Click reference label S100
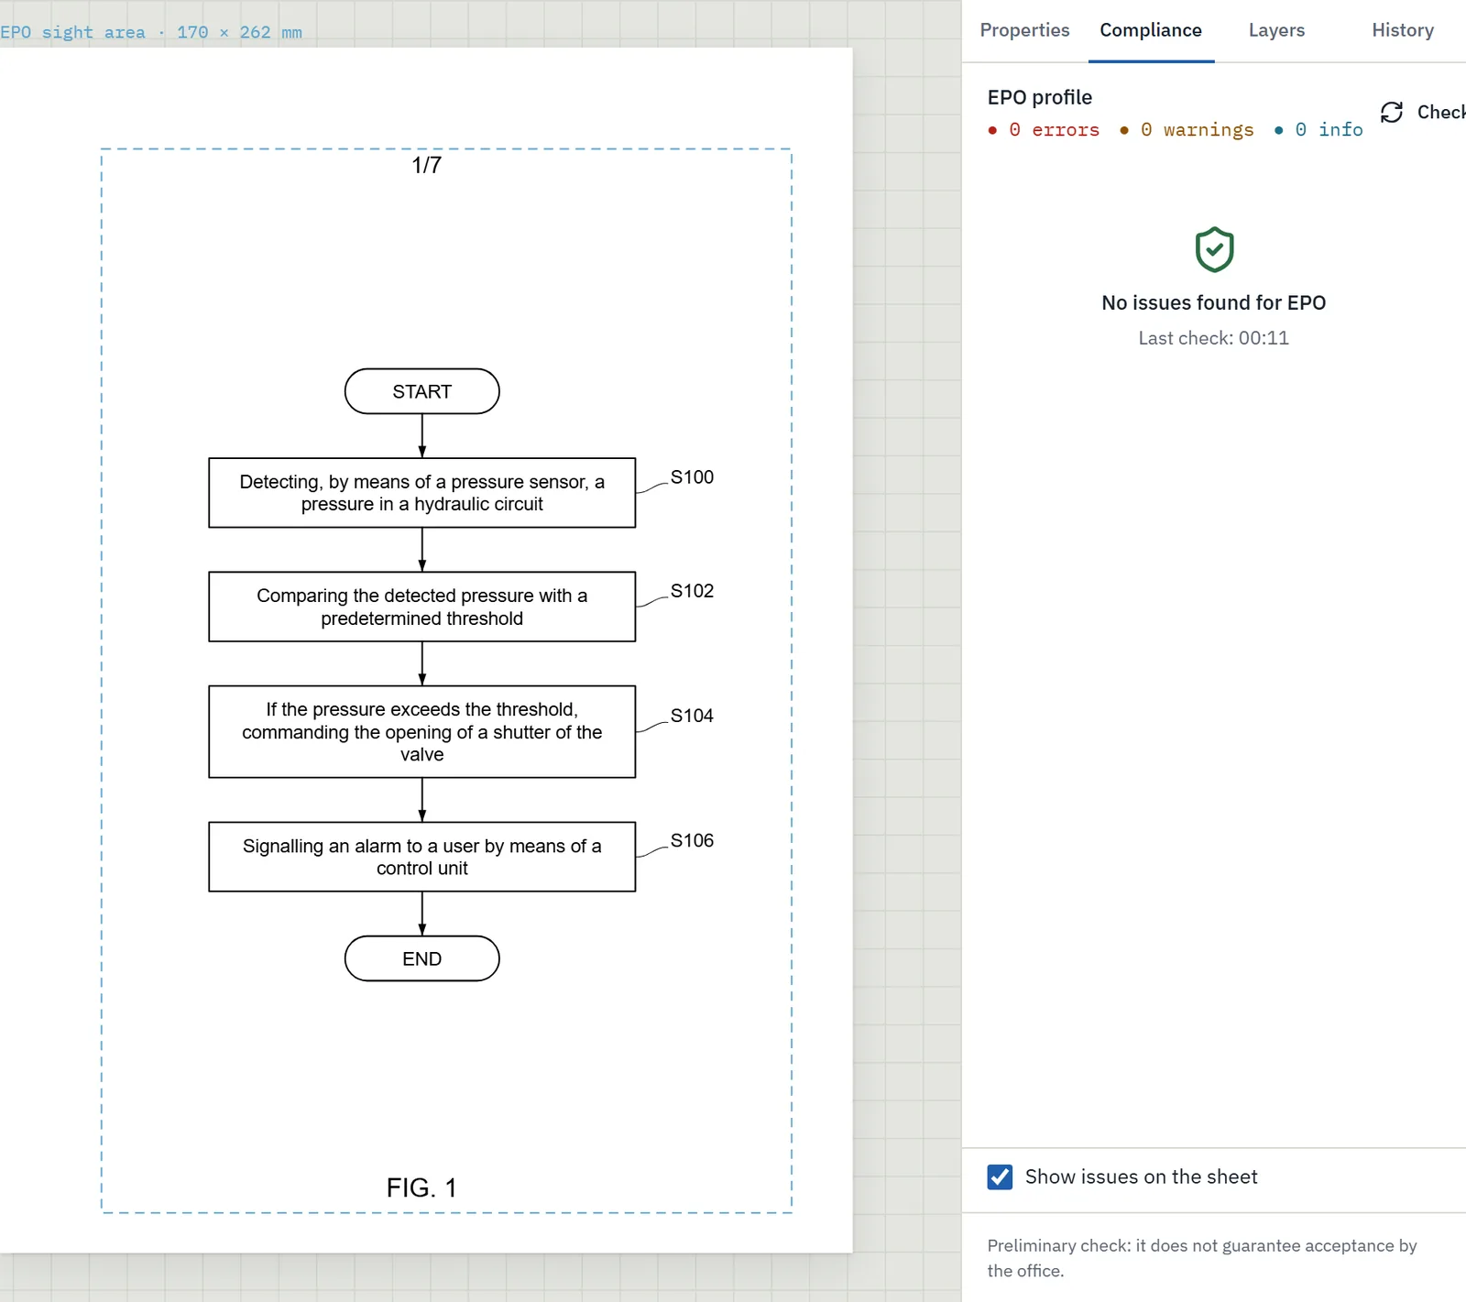 [x=692, y=477]
